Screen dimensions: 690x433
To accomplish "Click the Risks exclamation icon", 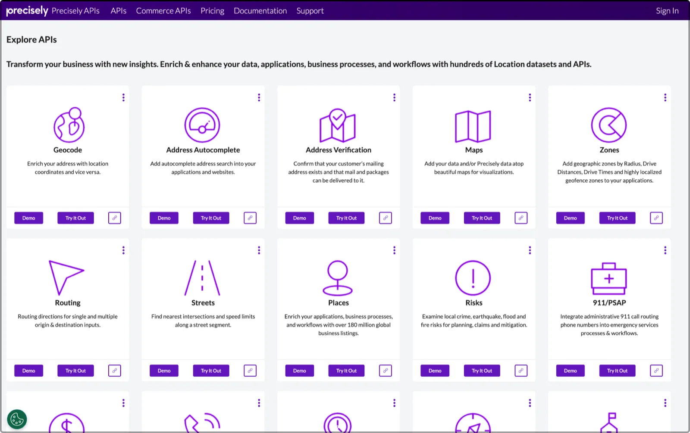I will [473, 278].
